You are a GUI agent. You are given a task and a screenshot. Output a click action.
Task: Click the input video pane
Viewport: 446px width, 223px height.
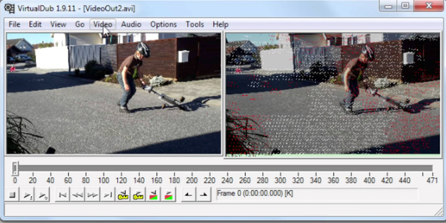pos(114,94)
